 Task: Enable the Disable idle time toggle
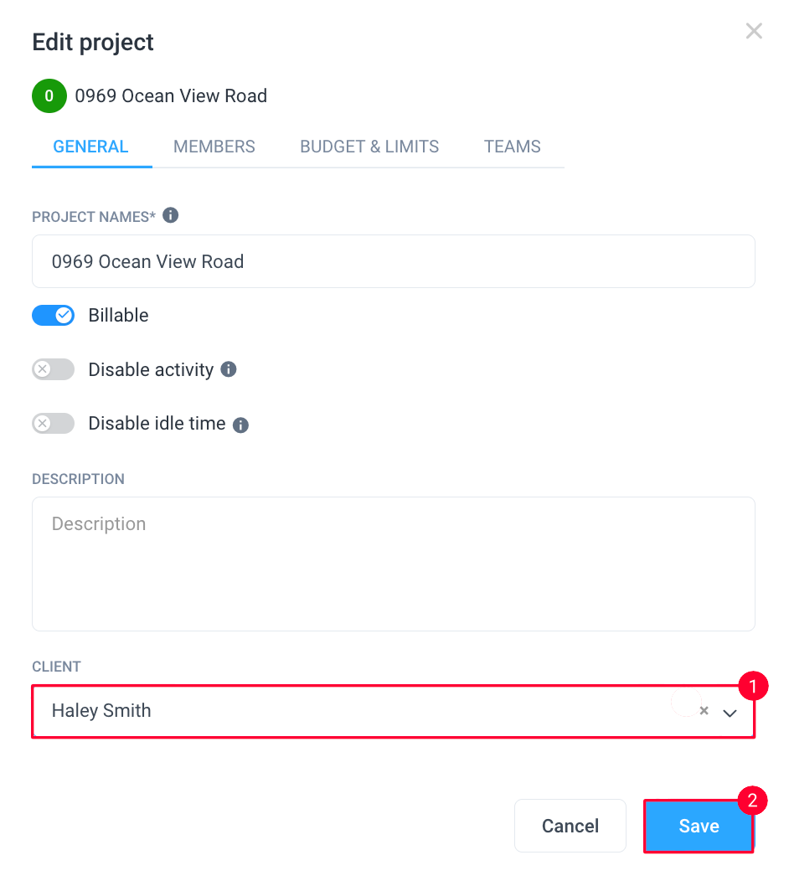(x=53, y=423)
